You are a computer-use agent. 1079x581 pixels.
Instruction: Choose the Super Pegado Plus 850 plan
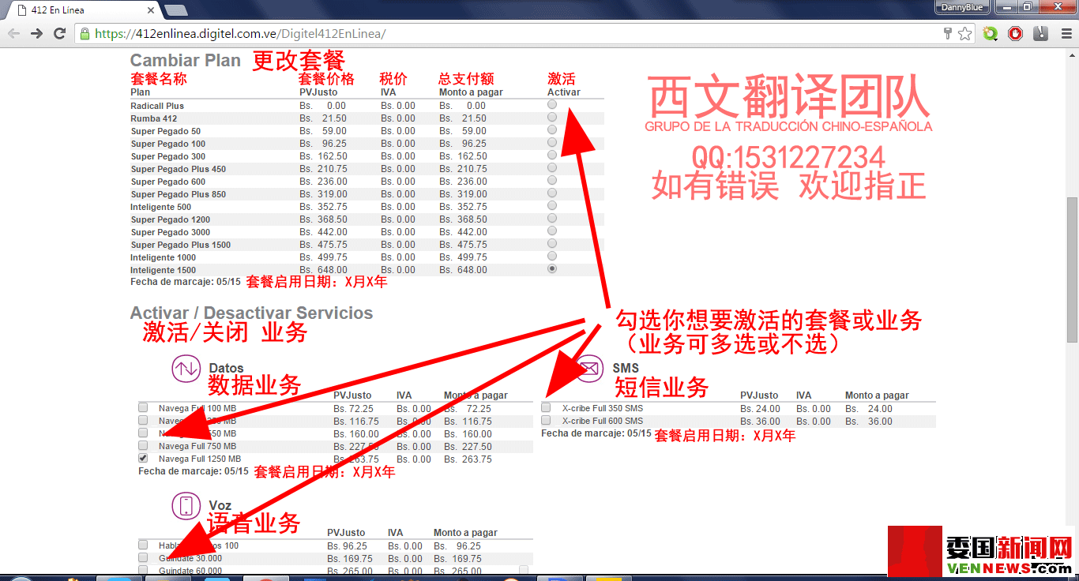[x=552, y=193]
